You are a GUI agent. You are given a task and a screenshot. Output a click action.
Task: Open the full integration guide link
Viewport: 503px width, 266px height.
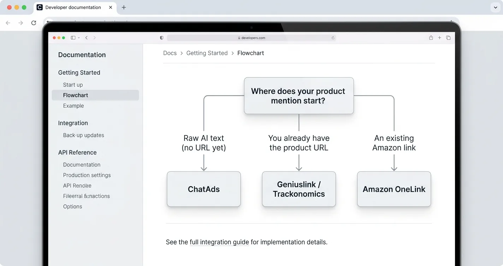pos(219,242)
